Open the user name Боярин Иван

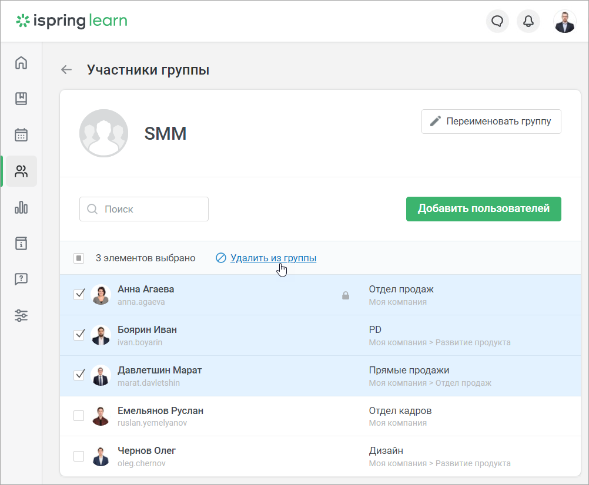(147, 330)
